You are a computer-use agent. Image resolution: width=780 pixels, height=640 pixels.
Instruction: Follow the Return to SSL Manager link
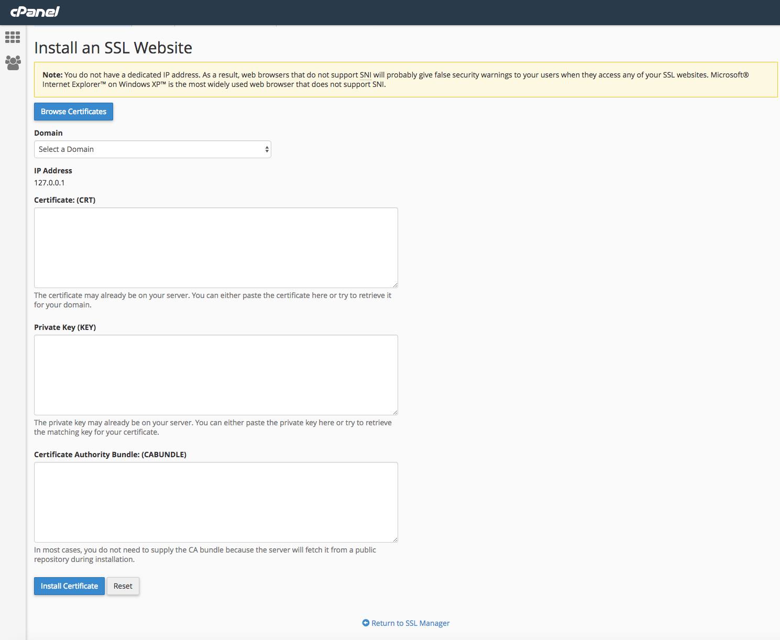click(x=410, y=623)
